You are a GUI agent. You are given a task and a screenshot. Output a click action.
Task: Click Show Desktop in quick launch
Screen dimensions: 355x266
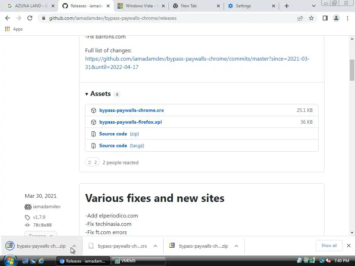coord(25,261)
